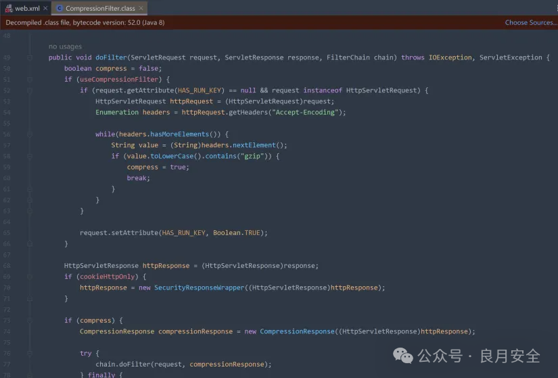
Task: Click 'new CompressionResponse' constructor on line 74
Action: click(289, 331)
